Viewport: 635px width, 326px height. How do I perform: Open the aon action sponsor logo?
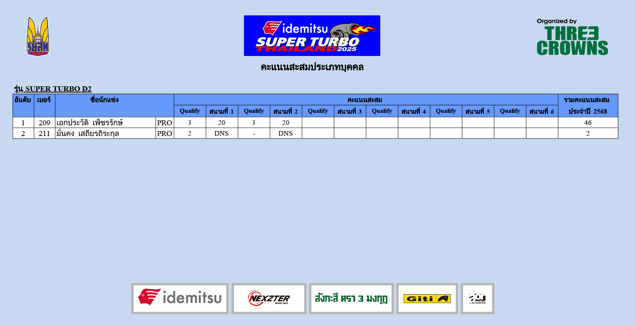point(477,299)
